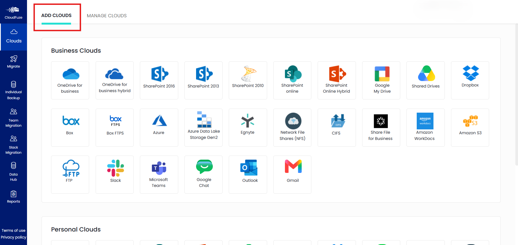Viewport: 518px width, 245px height.
Task: Add the Egnyte cloud
Action: click(x=248, y=127)
